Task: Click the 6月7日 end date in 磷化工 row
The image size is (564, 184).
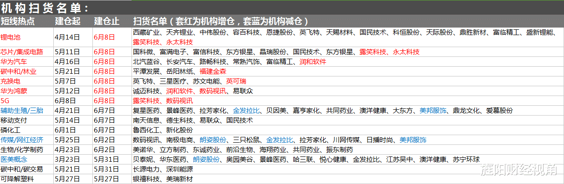Action: tap(104, 130)
